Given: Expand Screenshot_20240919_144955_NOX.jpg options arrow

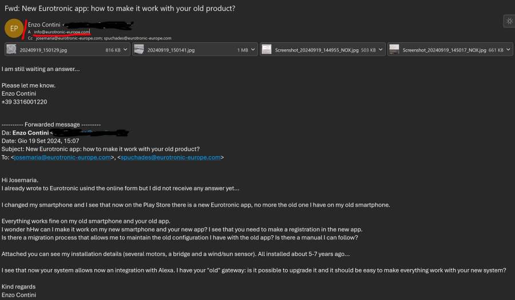Looking at the screenshot, I should 381,50.
